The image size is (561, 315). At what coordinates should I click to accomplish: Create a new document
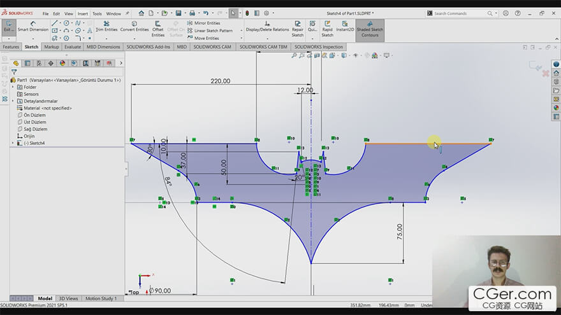(x=151, y=13)
